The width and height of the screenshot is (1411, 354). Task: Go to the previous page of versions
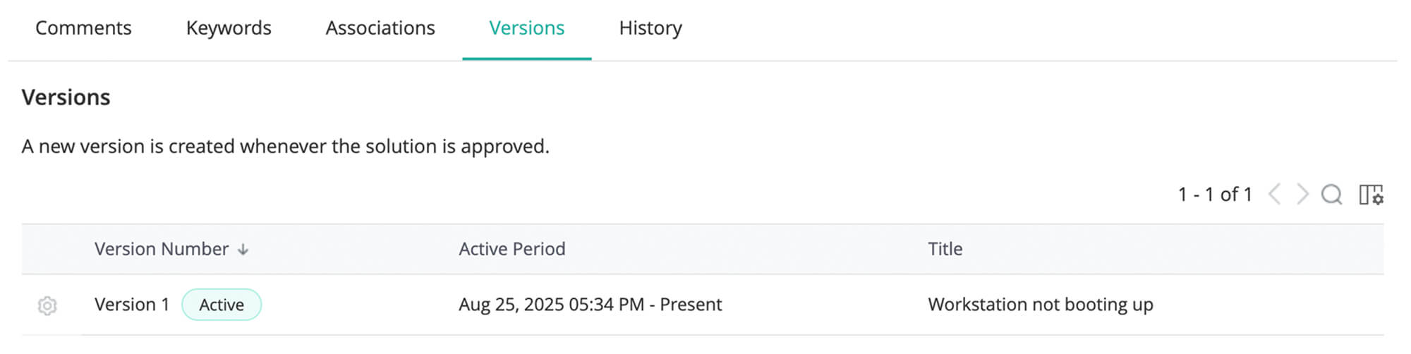(x=1274, y=194)
